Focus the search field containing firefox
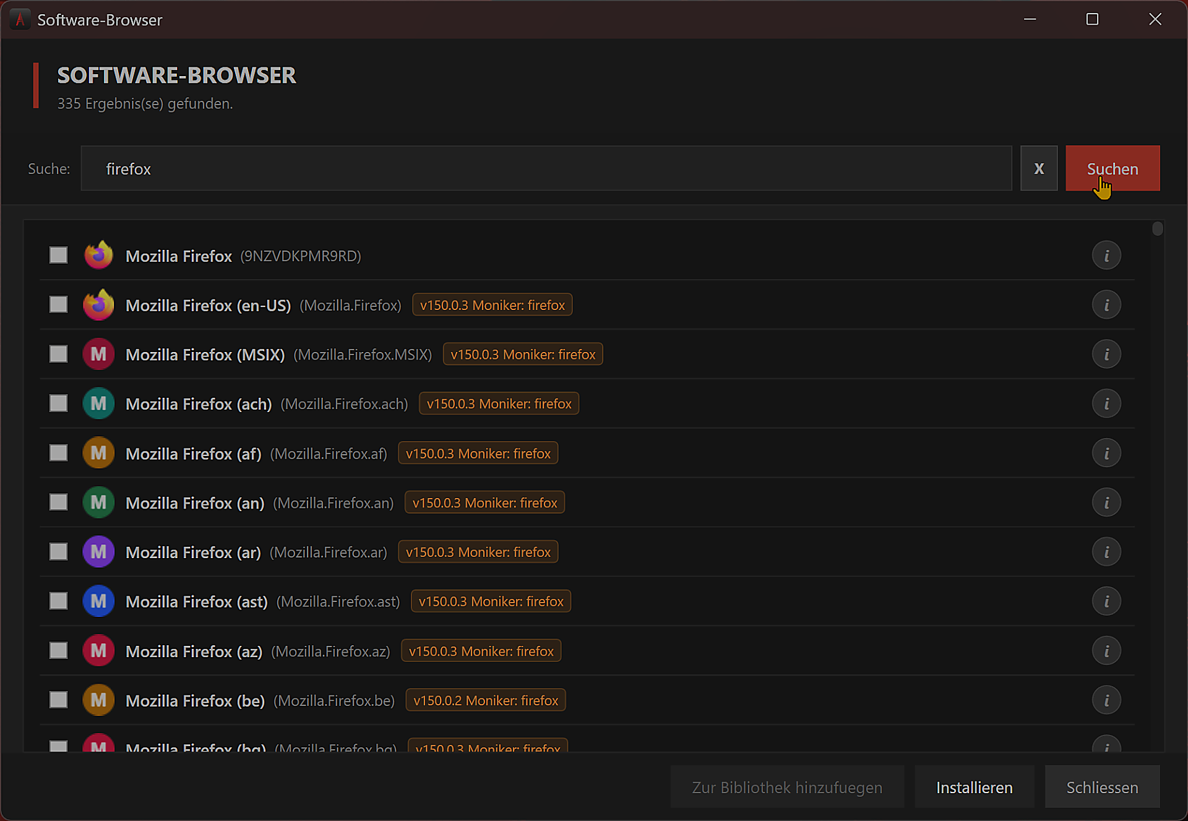The width and height of the screenshot is (1188, 821). pos(546,168)
